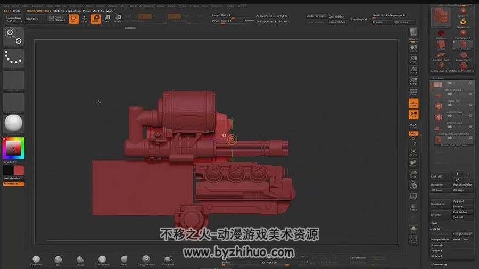479x269 pixels.
Task: Click the Scale view icon on right shelf
Action: [x=414, y=174]
